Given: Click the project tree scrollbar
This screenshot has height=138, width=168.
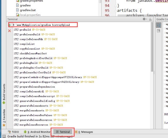Looking at the screenshot, I should click(100, 1).
